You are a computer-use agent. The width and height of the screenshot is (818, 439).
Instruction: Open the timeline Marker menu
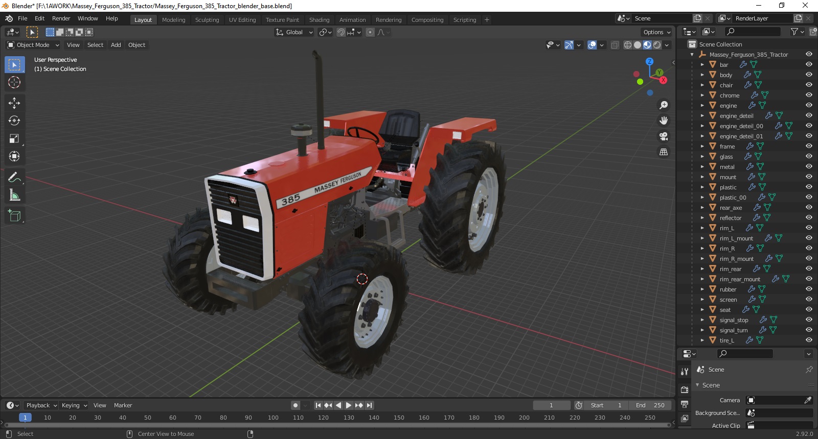[123, 405]
